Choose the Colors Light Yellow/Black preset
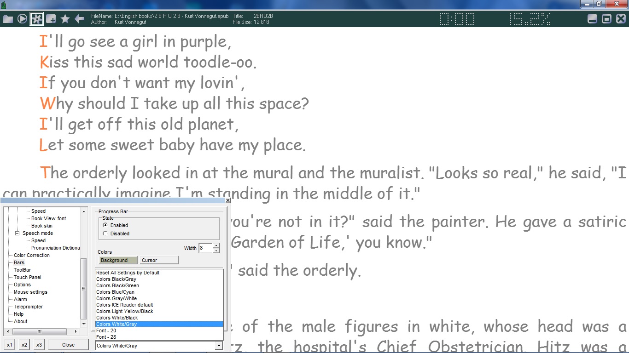Viewport: 629px width, 353px height. tap(159, 311)
